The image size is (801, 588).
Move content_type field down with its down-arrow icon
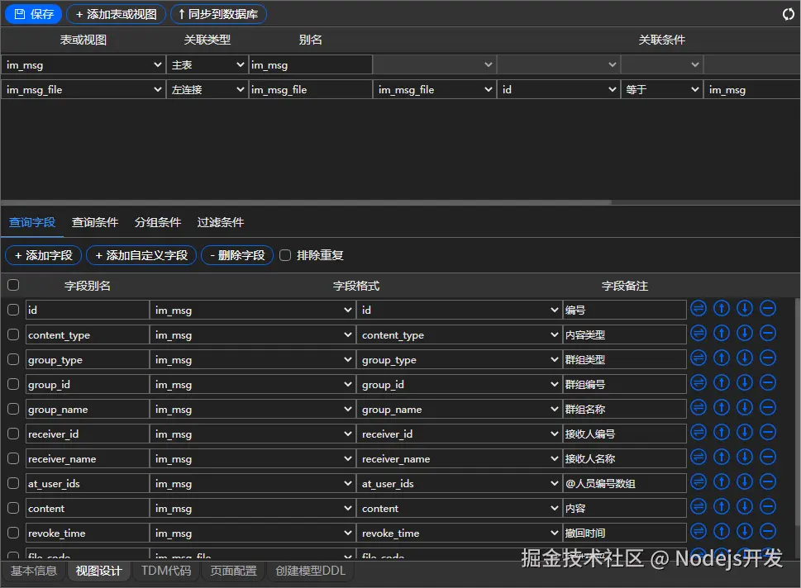[x=744, y=333]
